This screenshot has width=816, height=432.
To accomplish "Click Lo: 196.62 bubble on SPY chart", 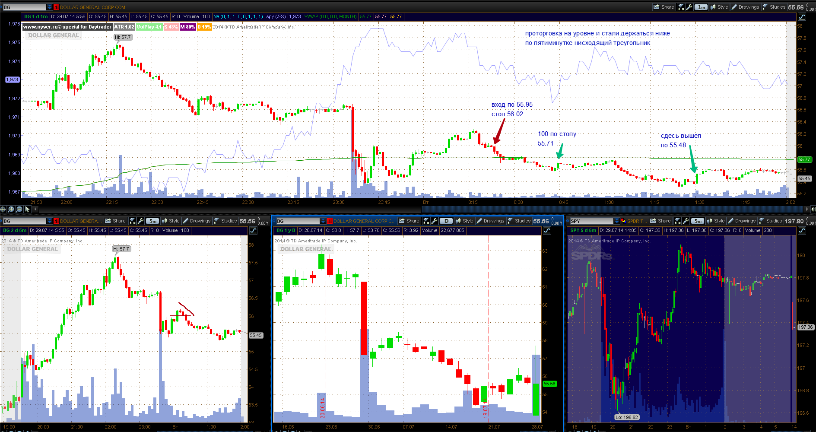I will pyautogui.click(x=627, y=417).
